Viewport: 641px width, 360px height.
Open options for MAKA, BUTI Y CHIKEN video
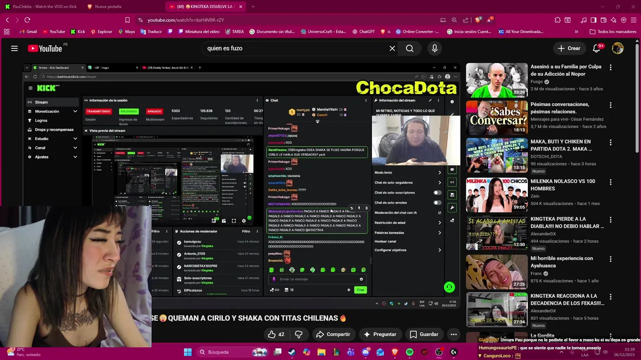610,142
